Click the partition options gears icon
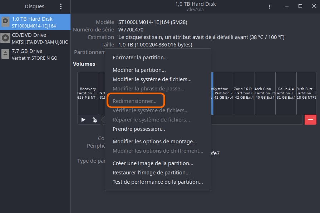Viewport: 320px width, 213px height. [95, 120]
